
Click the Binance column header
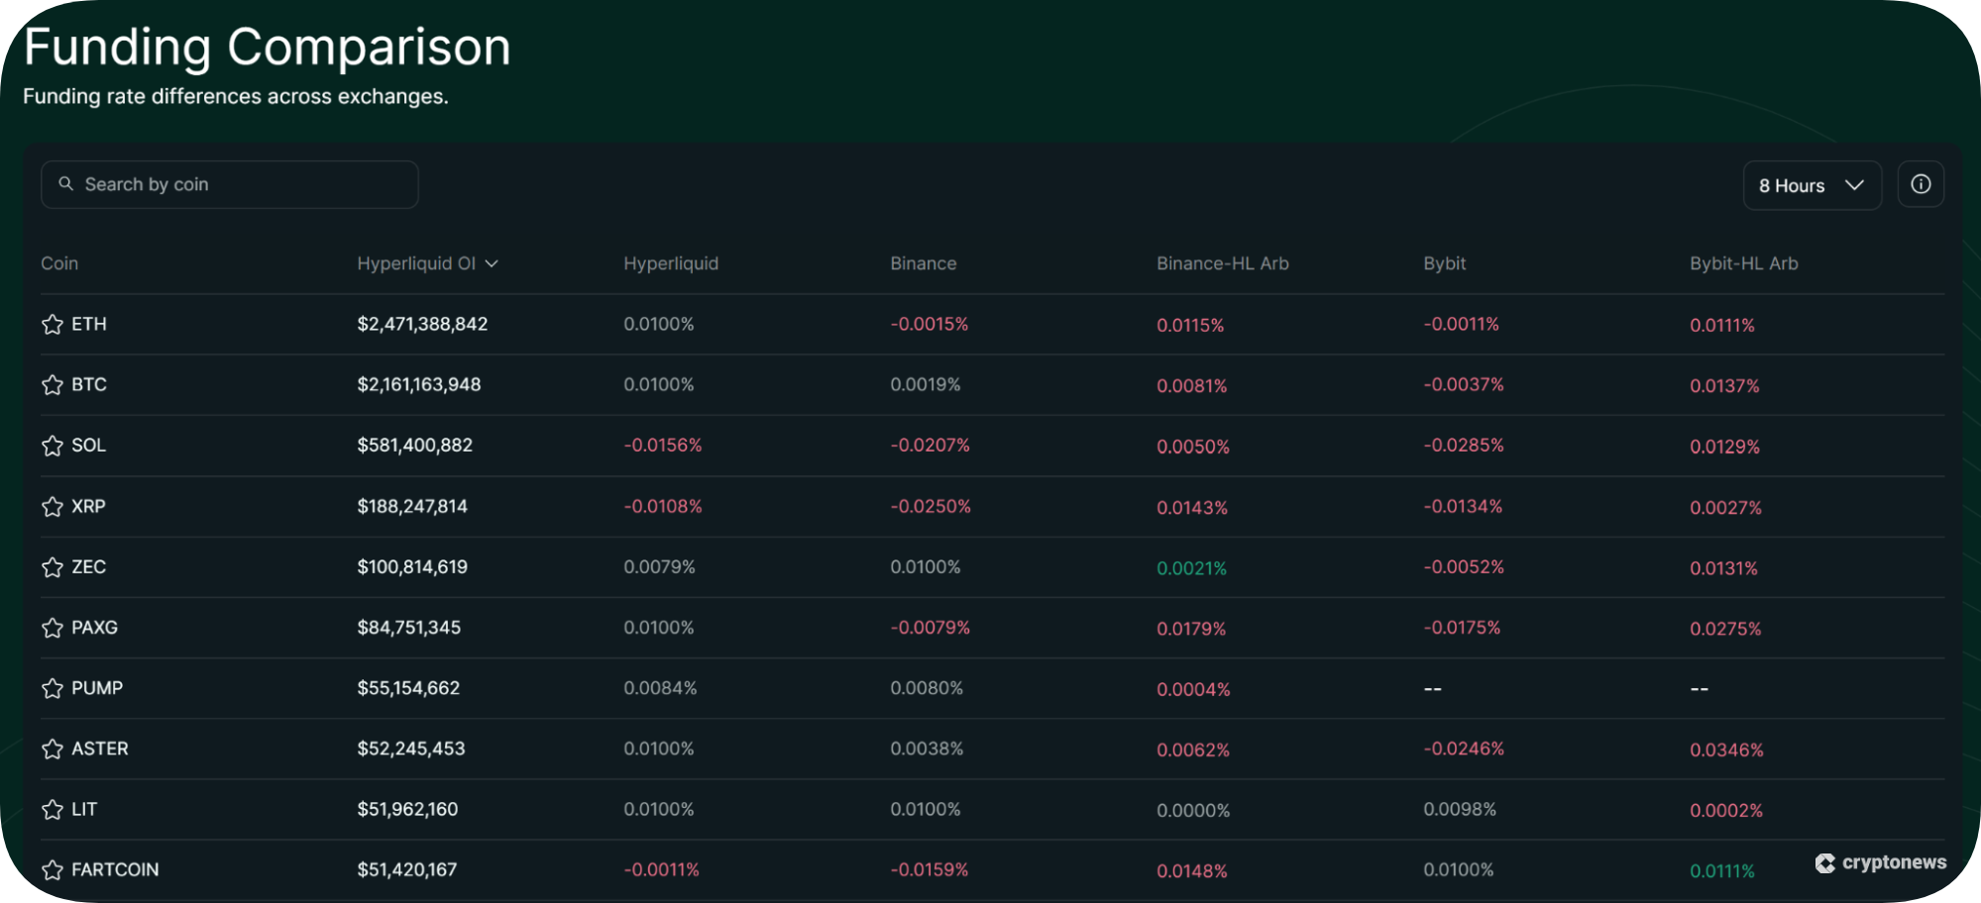coord(924,263)
